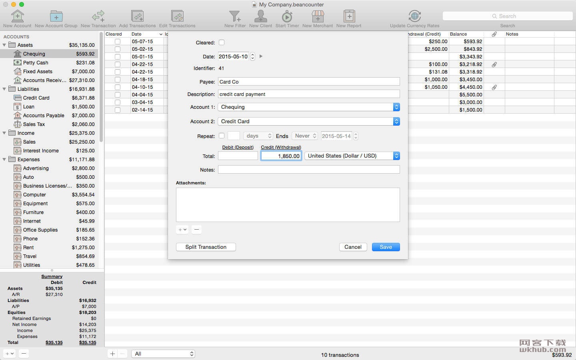Click the Payee field containing Card Co
Viewport: 576px width, 360px height.
309,82
